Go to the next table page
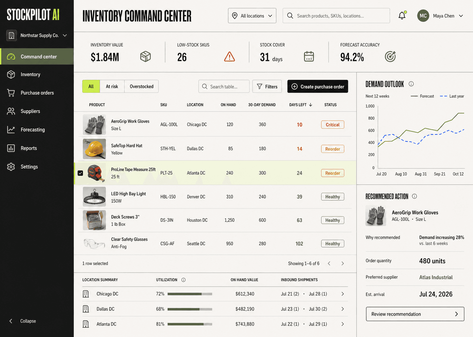 coord(343,263)
